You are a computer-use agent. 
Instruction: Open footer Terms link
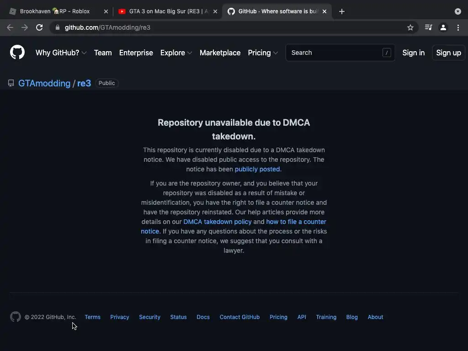tap(92, 317)
